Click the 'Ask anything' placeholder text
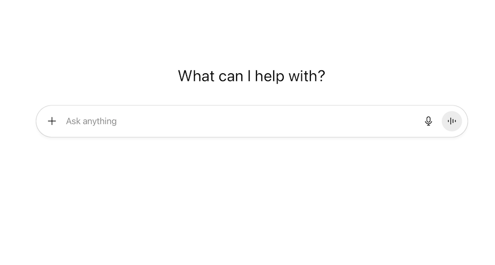This screenshot has height=265, width=495. 91,121
